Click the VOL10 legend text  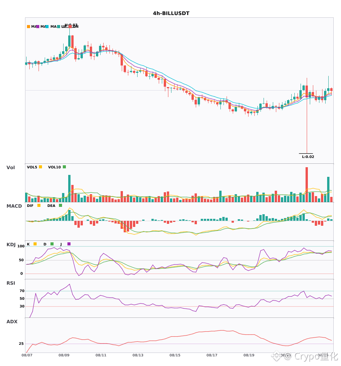coord(54,167)
